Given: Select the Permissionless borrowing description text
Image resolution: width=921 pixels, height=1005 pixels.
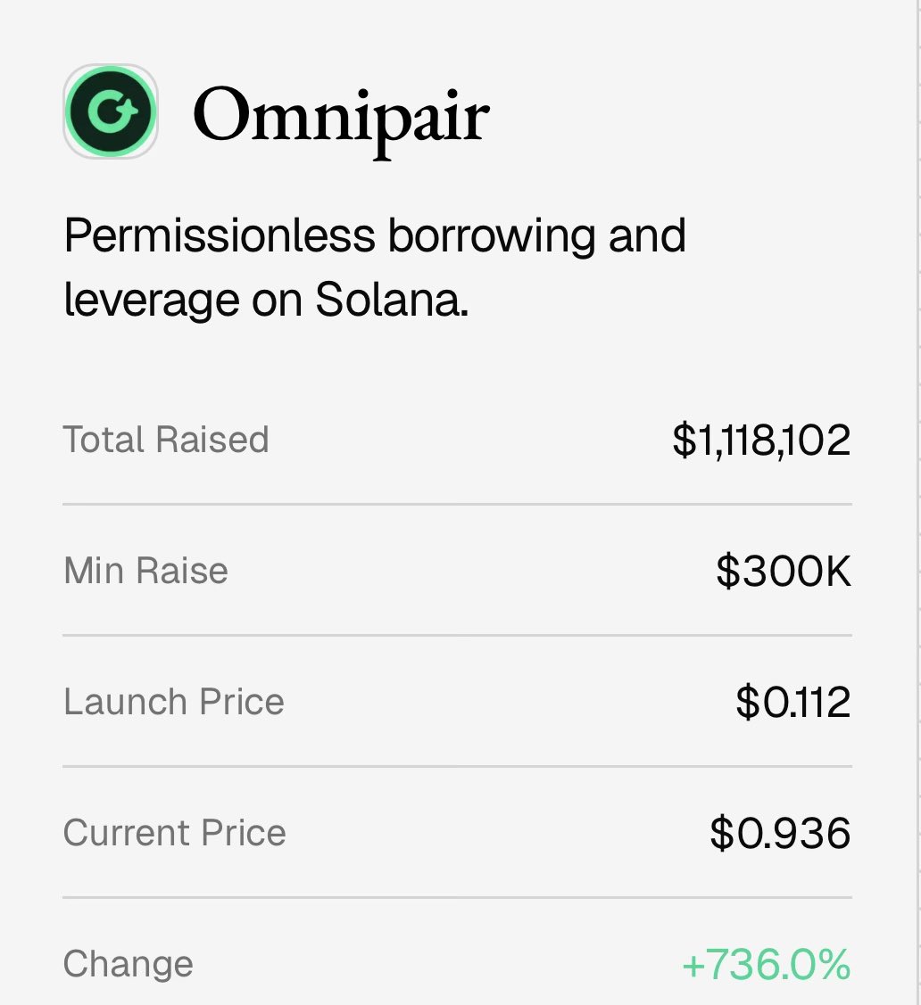Looking at the screenshot, I should pos(375,268).
